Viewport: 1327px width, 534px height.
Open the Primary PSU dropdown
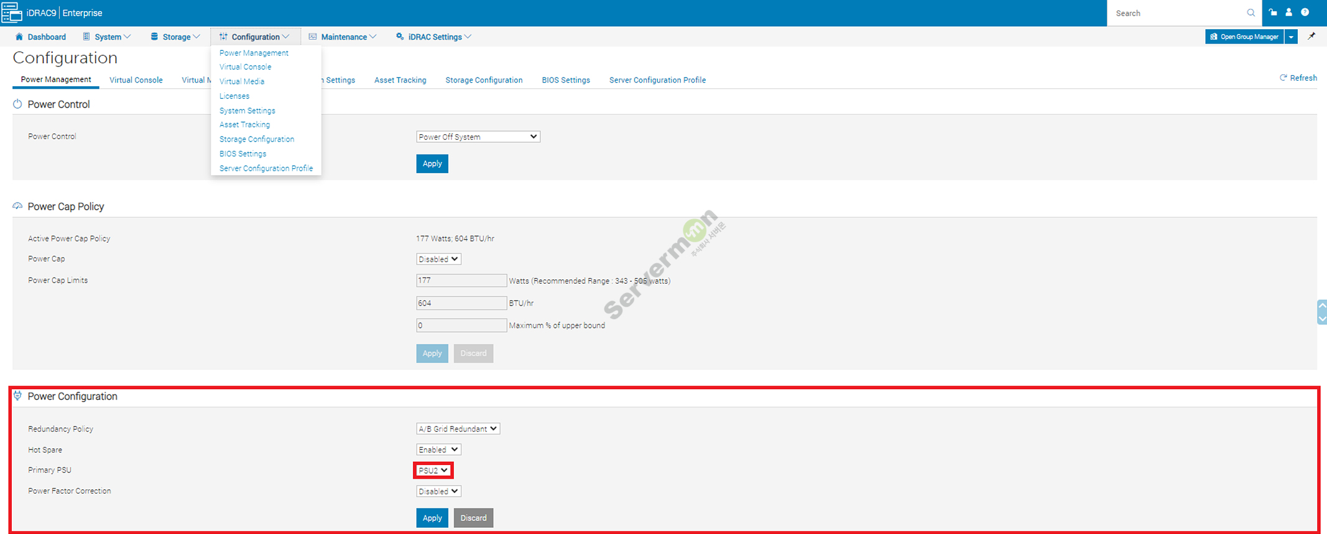[x=433, y=470]
